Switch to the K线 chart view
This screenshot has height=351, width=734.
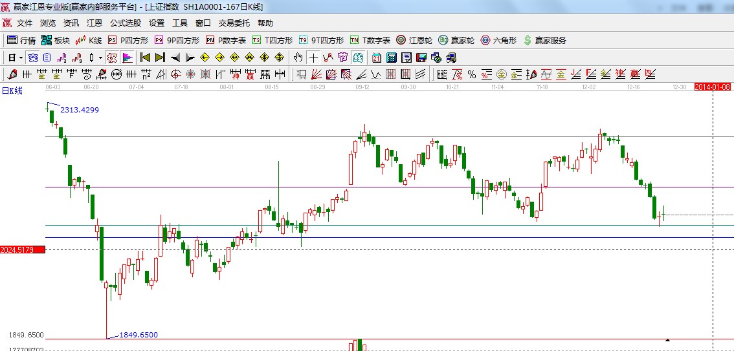point(88,40)
